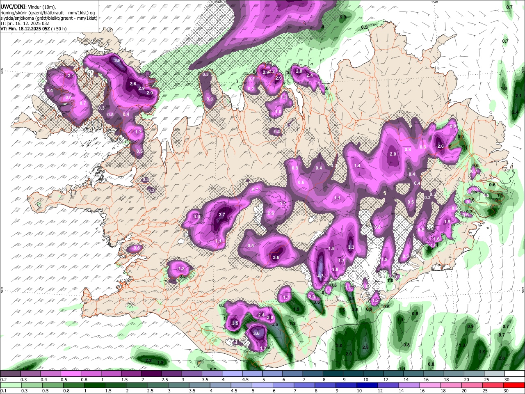Pick the upper-scale swatch between 3.5 and 4
Screen dimensions: 525x394
click(x=212, y=374)
